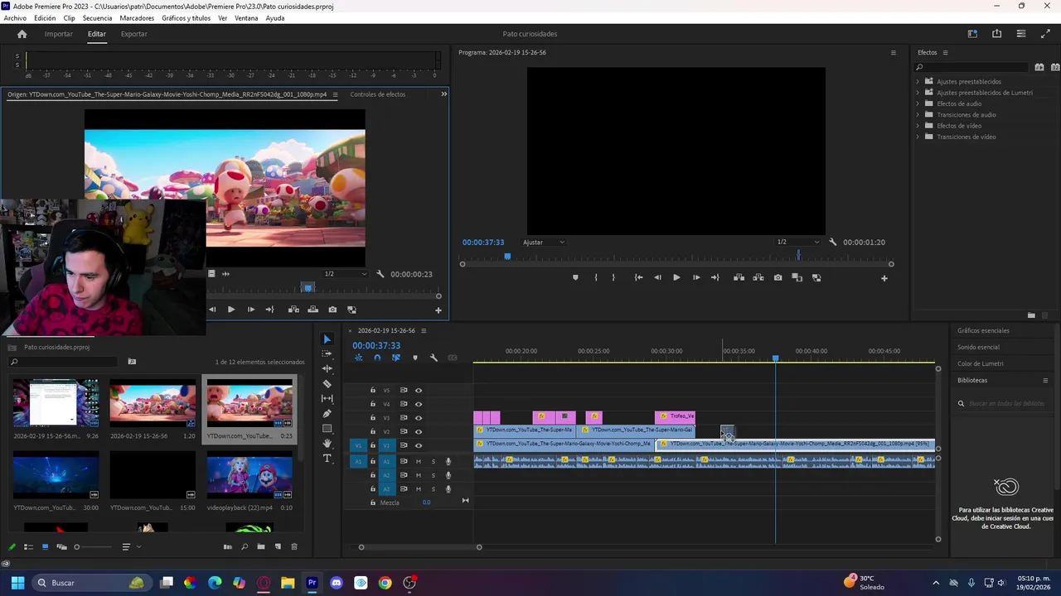Play the Program monitor
This screenshot has height=596, width=1061.
[x=676, y=277]
